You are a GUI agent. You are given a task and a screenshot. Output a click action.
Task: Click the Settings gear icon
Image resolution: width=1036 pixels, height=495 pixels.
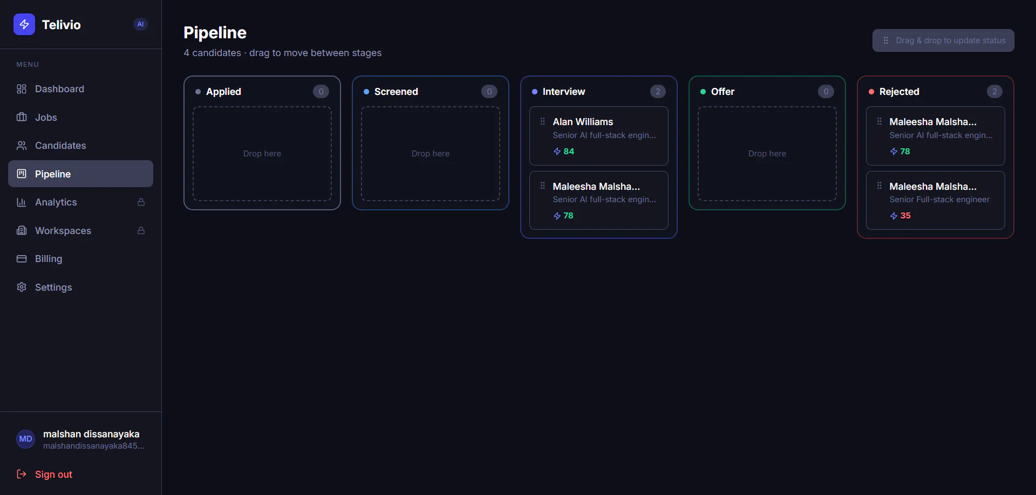point(22,287)
